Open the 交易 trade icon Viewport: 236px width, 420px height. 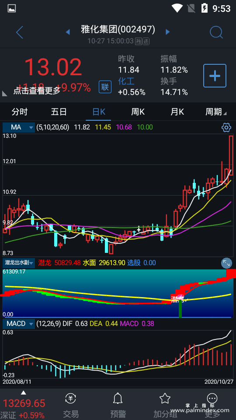pos(71,399)
